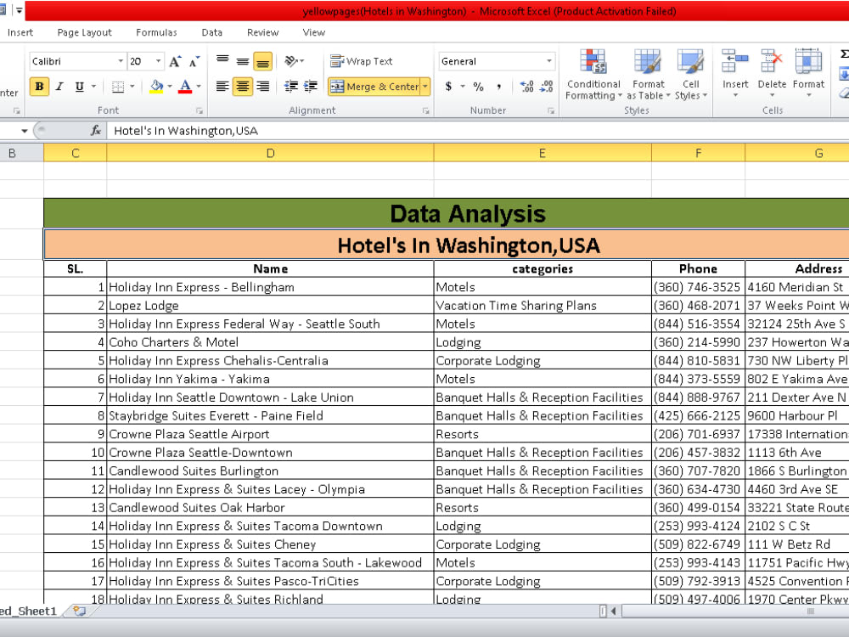The width and height of the screenshot is (849, 637).
Task: Toggle Center horizontal alignment
Action: point(243,86)
